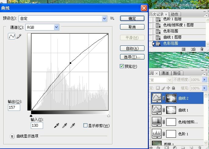Select 曲线 2 layer mask thumbnail
The image size is (209, 149).
171,98
